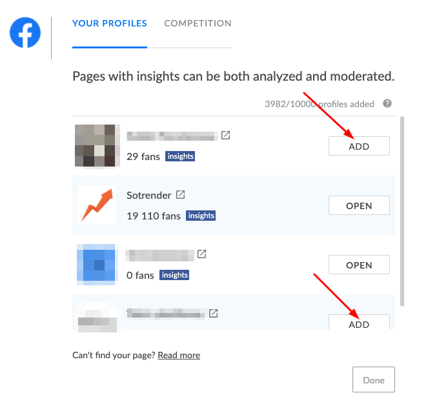The height and width of the screenshot is (395, 428).
Task: Open external link for the 29 fans profile
Action: [225, 136]
